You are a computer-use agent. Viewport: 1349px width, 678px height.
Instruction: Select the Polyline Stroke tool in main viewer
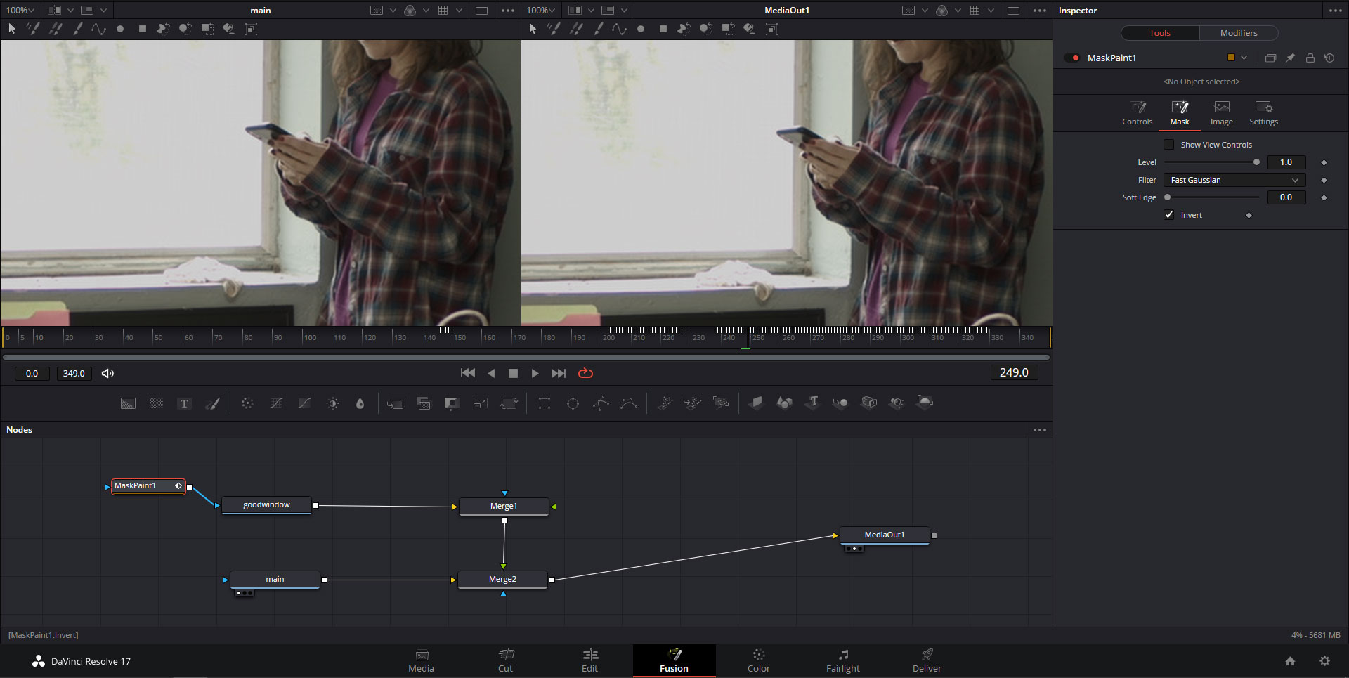[x=98, y=29]
